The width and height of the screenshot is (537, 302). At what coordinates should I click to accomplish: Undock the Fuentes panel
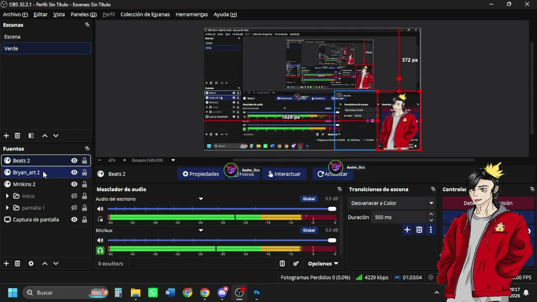tap(87, 148)
